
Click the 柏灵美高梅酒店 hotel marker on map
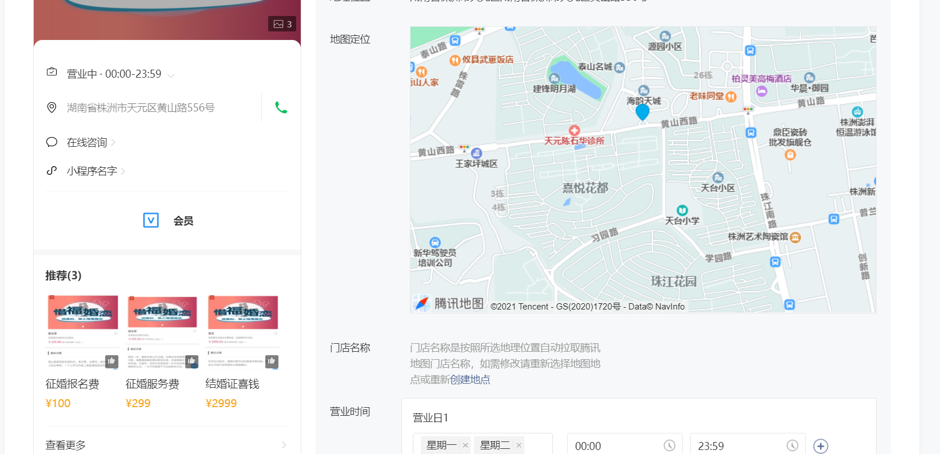coord(762,91)
